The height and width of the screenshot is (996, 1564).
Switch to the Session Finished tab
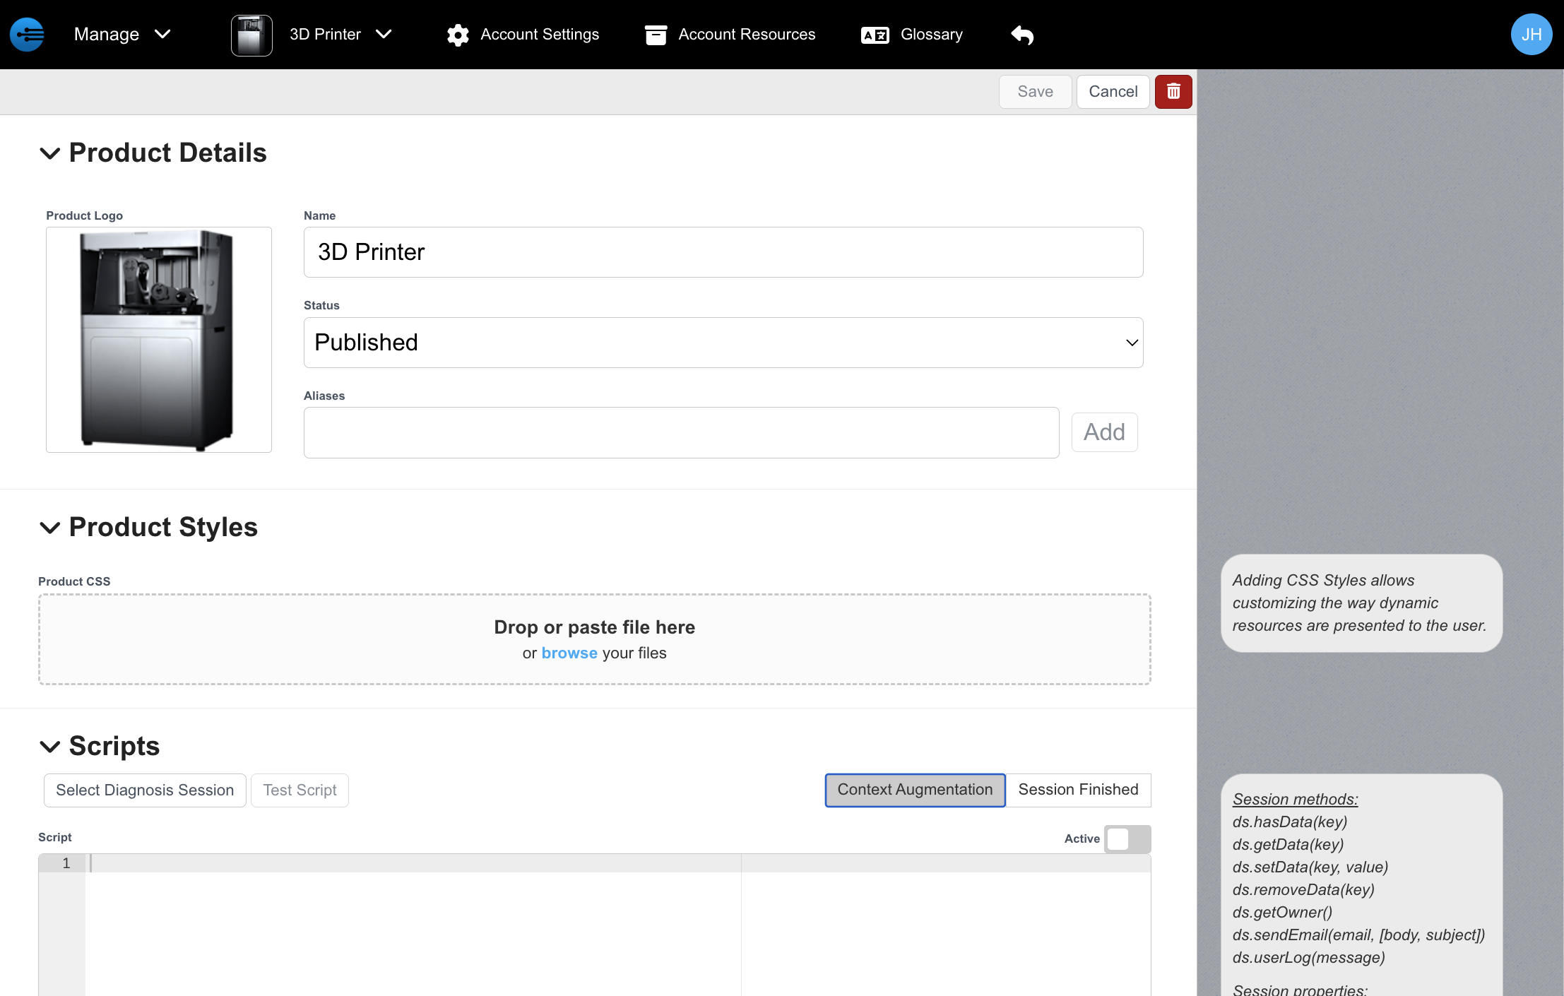(1078, 790)
